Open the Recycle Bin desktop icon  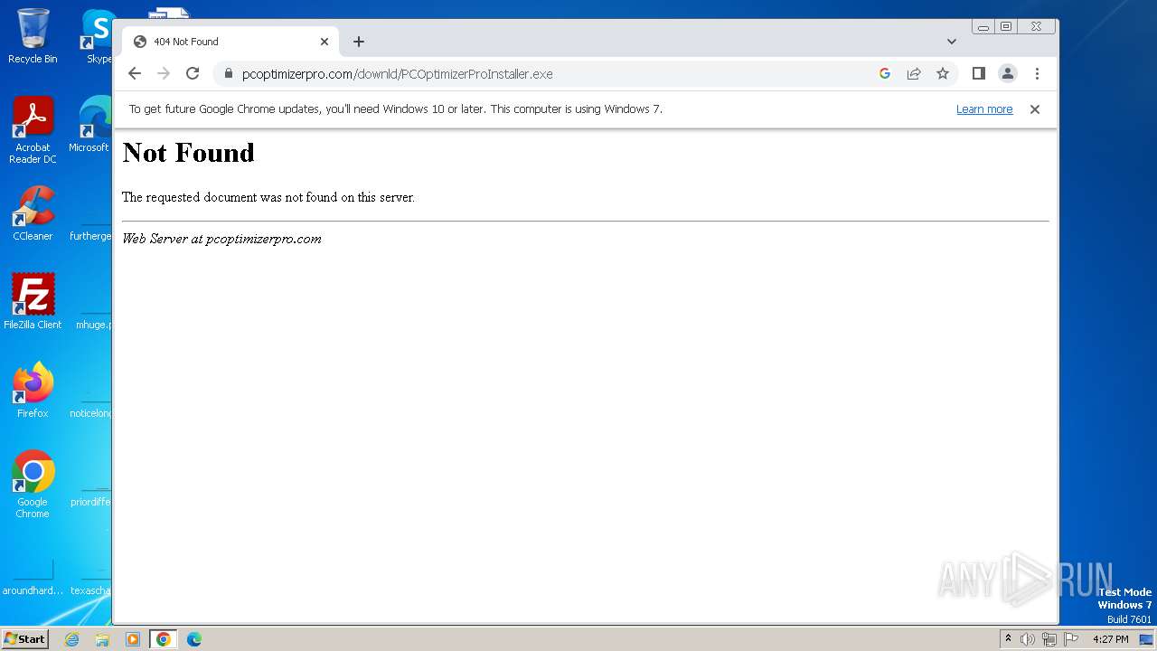pyautogui.click(x=33, y=36)
